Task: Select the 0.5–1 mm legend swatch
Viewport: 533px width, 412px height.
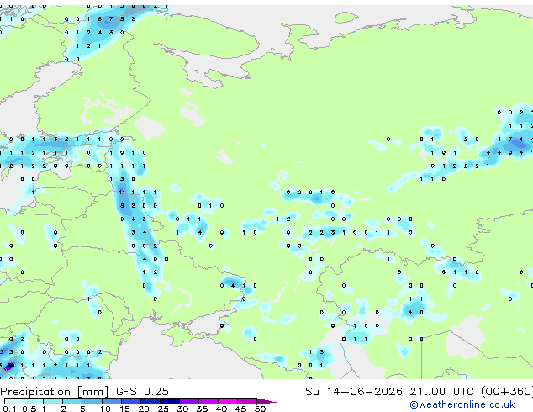Action: point(34,401)
